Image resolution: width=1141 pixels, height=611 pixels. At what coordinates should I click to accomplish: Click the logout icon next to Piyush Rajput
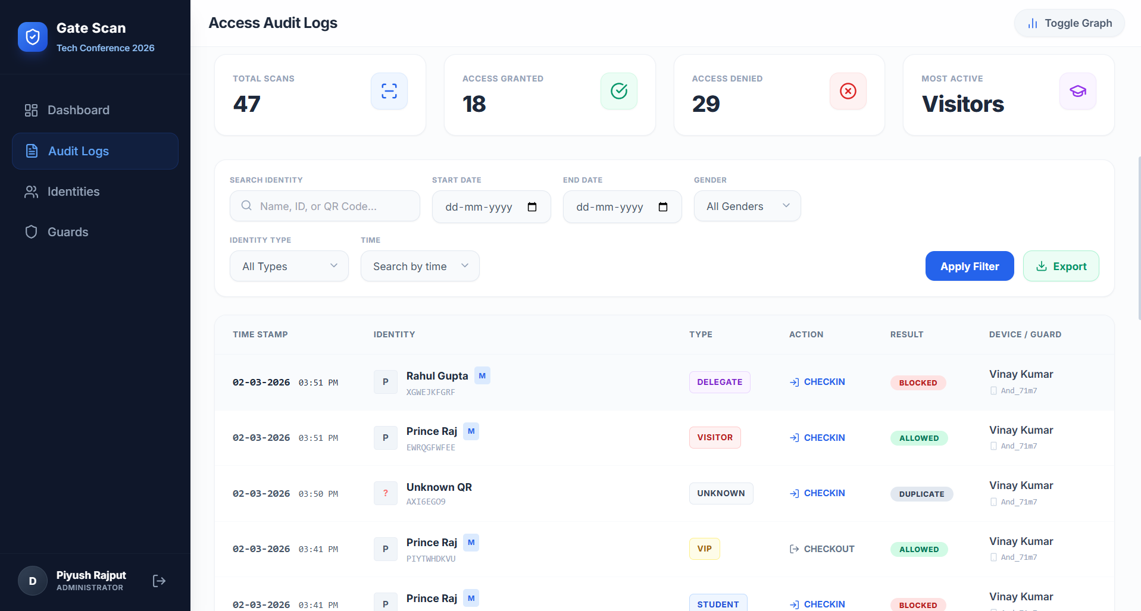(x=158, y=580)
